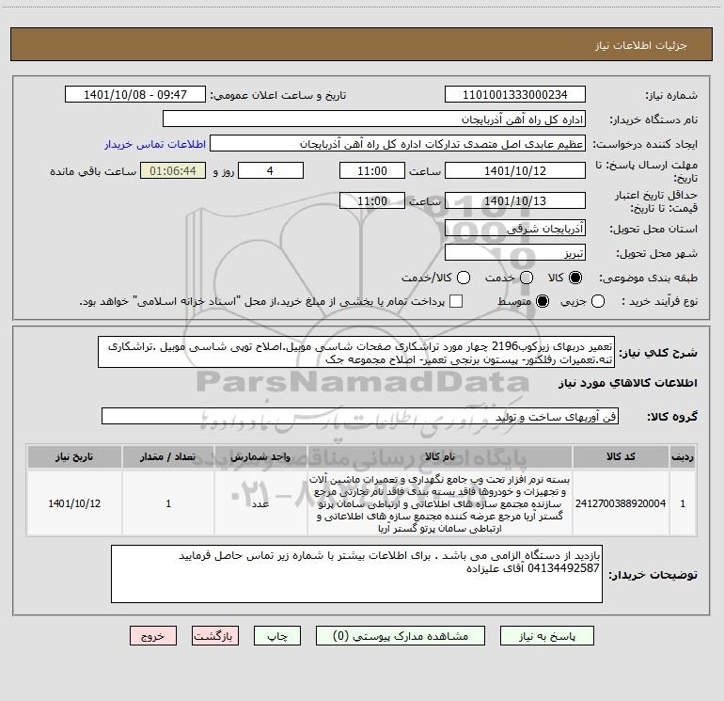724x701 pixels.
Task: Click the price validity hour 11:00 field
Action: (x=372, y=201)
